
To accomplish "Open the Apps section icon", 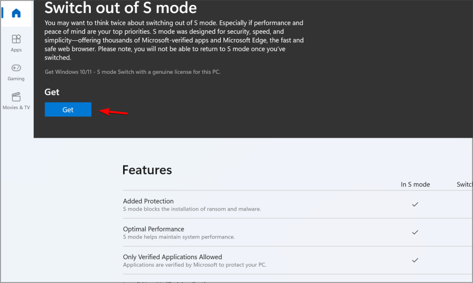I will coord(16,39).
